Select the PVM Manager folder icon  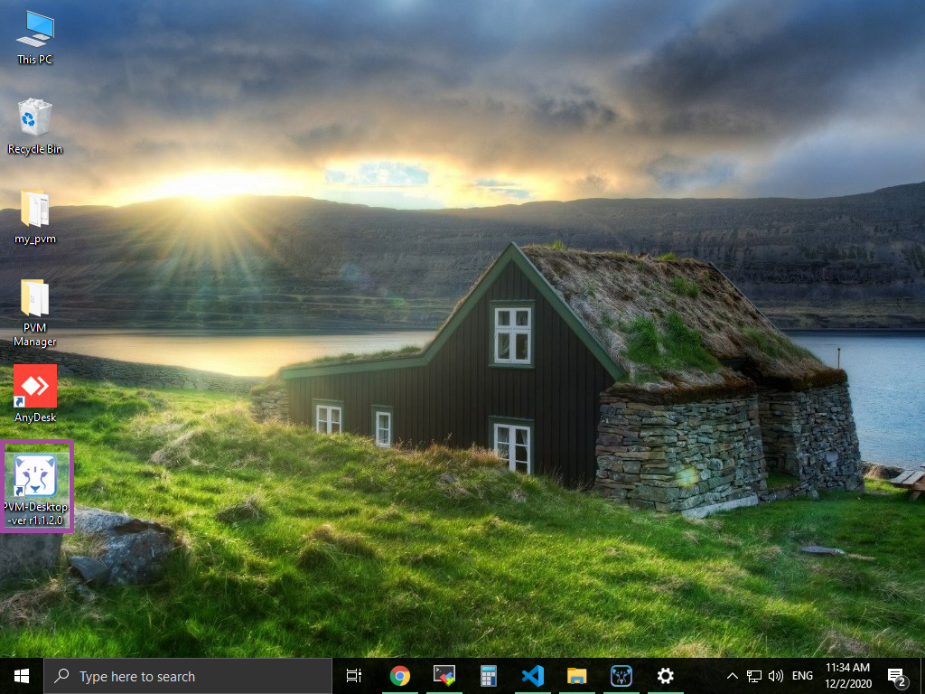click(x=35, y=313)
